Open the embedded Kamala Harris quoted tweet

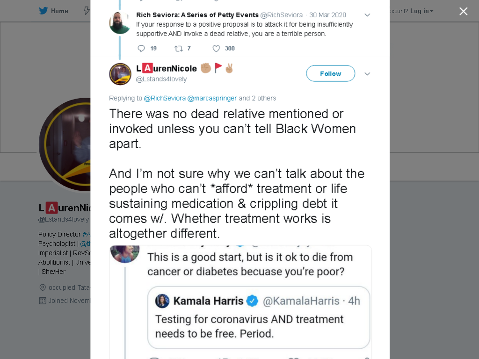pos(258,317)
